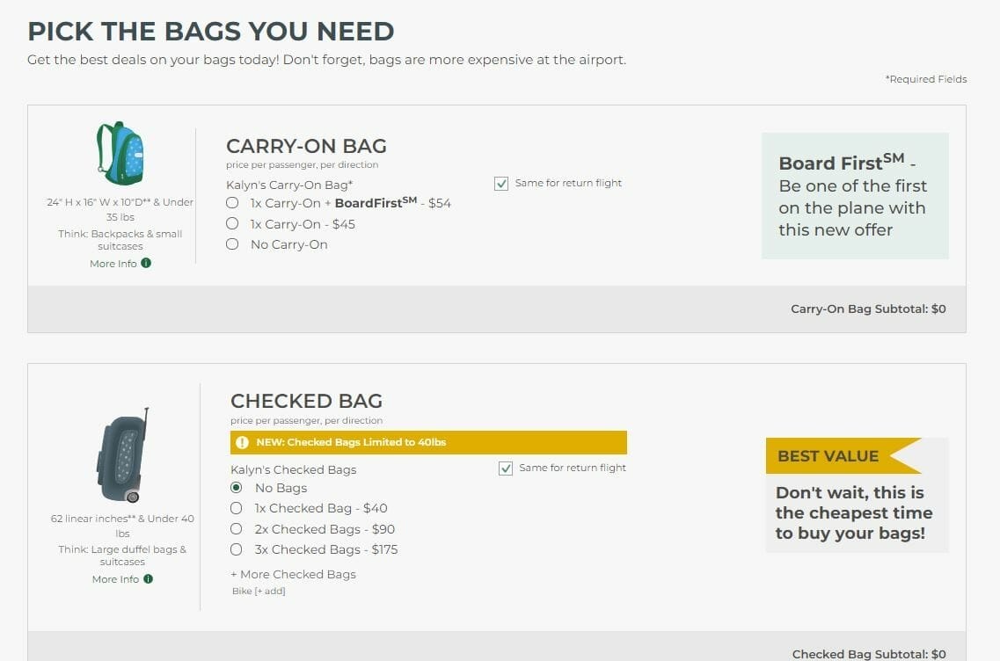Toggle carry-on Same for return flight

(x=501, y=184)
